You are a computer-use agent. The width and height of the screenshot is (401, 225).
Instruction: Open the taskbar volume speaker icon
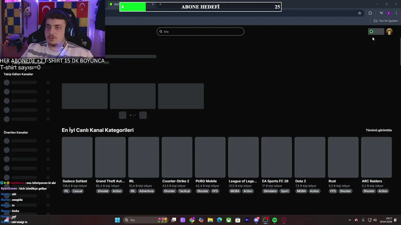(x=375, y=220)
